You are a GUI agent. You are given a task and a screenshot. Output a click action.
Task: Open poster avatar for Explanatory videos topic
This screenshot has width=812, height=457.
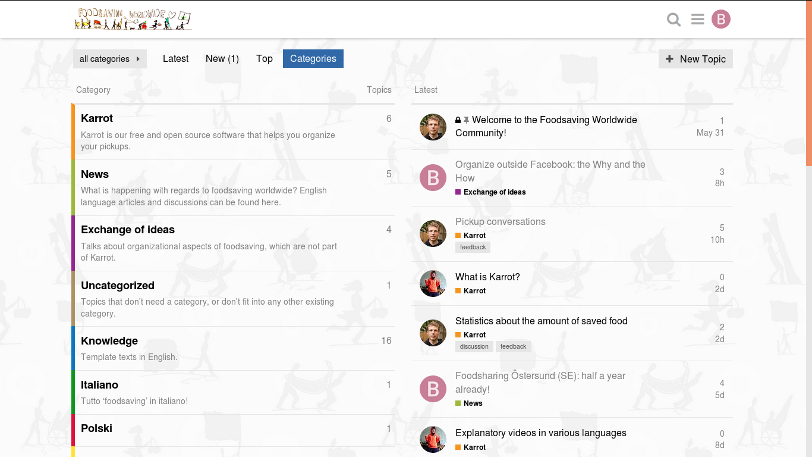pos(433,439)
